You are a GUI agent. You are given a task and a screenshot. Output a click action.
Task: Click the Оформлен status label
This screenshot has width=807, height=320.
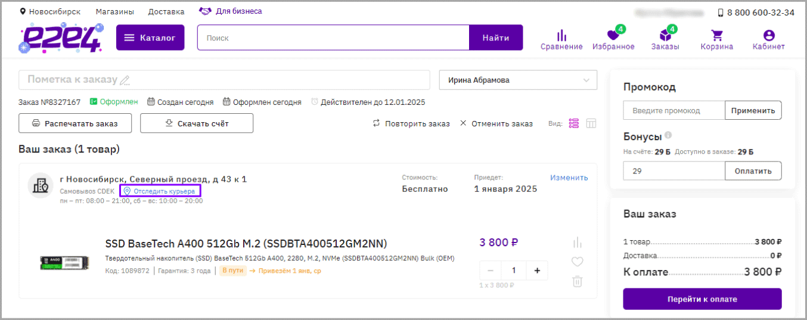114,102
